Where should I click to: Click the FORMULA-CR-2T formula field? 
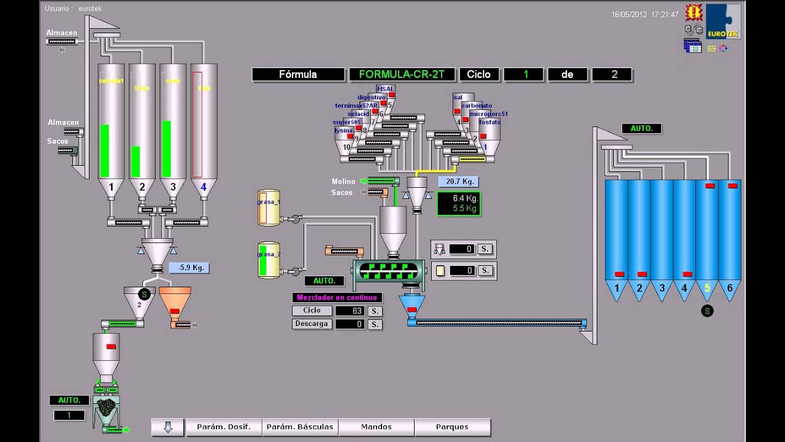(x=402, y=74)
